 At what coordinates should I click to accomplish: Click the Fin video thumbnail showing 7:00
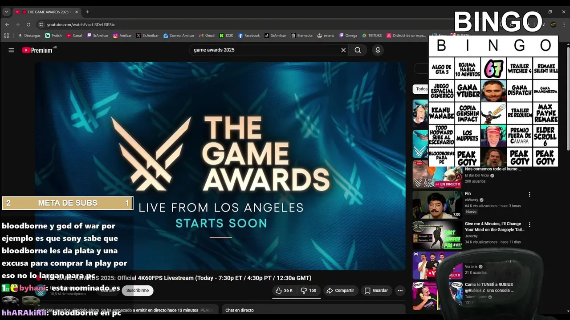[x=437, y=204]
